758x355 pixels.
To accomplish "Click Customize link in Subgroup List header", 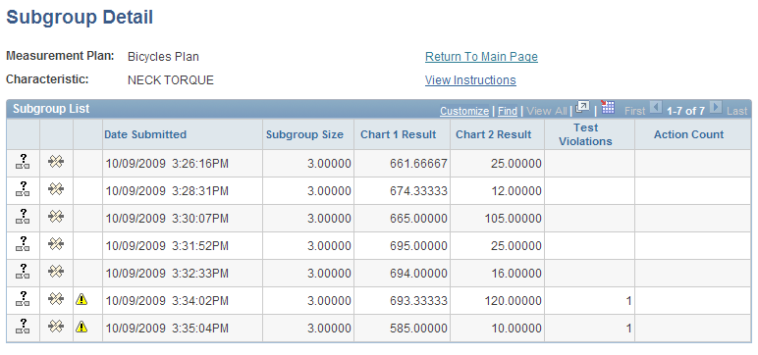I will tap(464, 111).
